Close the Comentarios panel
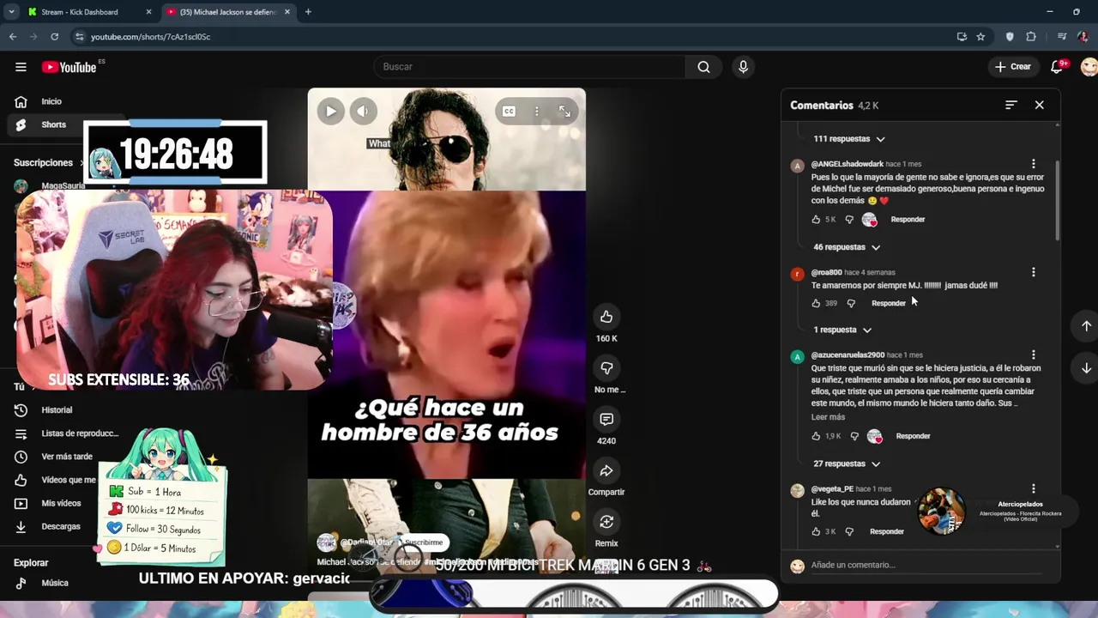Image resolution: width=1098 pixels, height=618 pixels. [x=1040, y=105]
